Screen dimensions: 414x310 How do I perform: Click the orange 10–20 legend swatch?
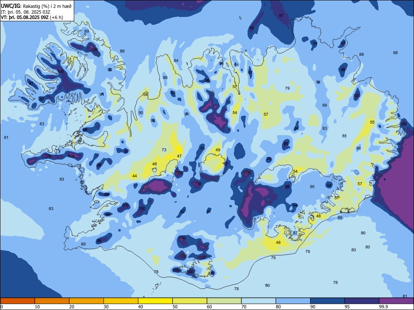click(52, 301)
